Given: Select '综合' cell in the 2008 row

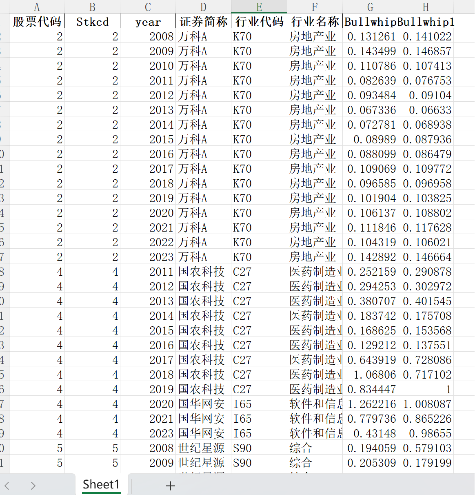Looking at the screenshot, I should point(315,448).
